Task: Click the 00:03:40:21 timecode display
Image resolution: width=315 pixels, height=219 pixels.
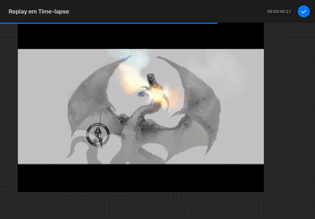Action: click(x=279, y=12)
